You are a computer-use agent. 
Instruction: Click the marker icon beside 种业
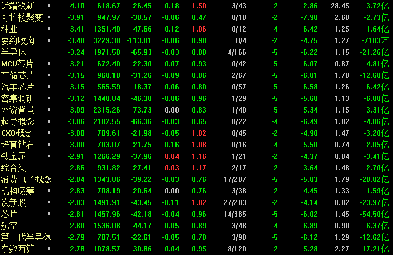pos(49,28)
